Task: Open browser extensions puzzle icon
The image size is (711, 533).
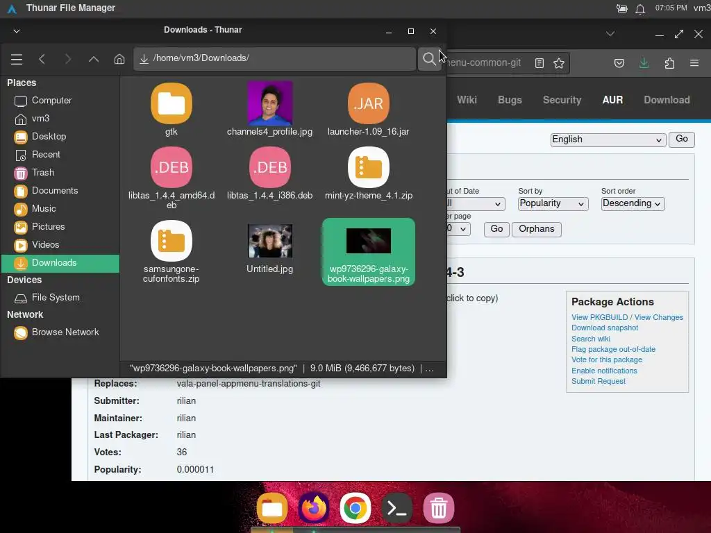Action: click(x=669, y=63)
